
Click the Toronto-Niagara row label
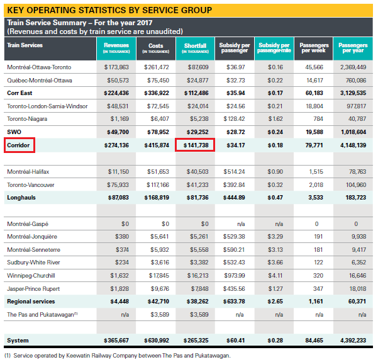tap(28, 118)
